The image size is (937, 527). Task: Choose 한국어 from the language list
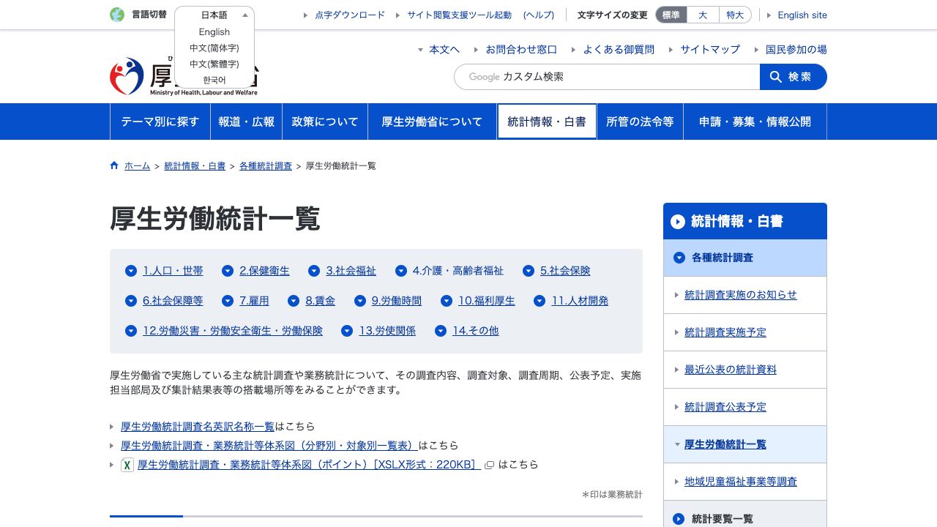[x=214, y=80]
